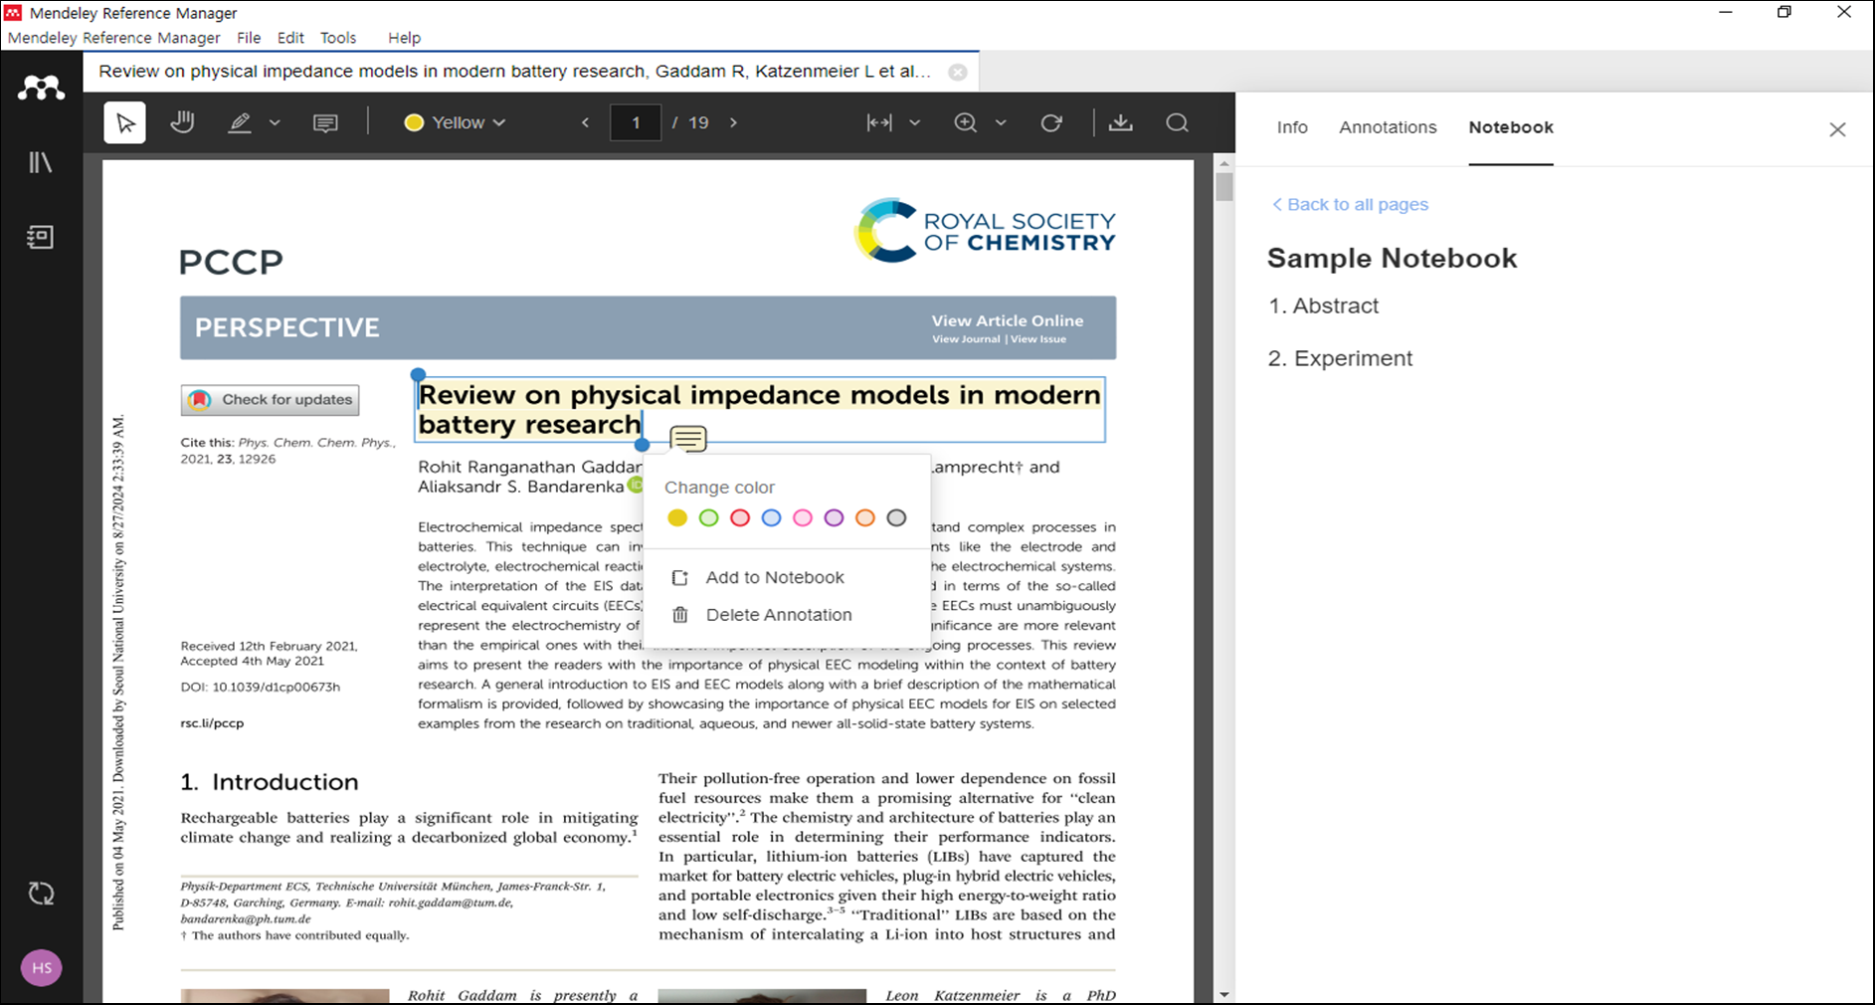Choose the green highlight color swatch
1875x1005 pixels.
(x=708, y=517)
